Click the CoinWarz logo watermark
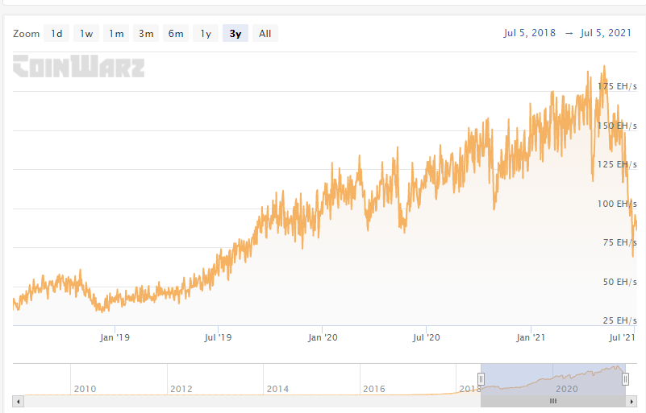The image size is (646, 413). tap(78, 65)
